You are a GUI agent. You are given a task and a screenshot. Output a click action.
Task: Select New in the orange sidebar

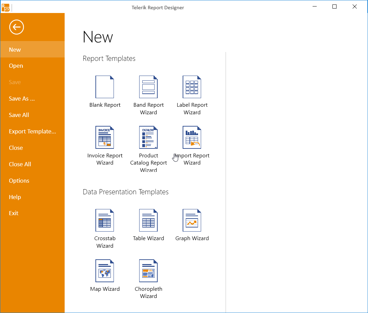pyautogui.click(x=15, y=50)
